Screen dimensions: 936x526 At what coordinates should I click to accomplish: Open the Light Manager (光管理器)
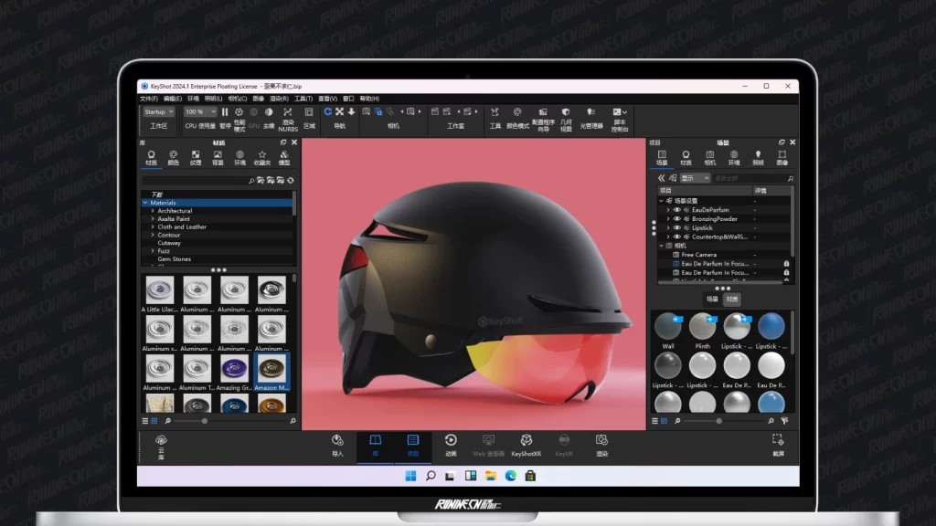[x=591, y=112]
